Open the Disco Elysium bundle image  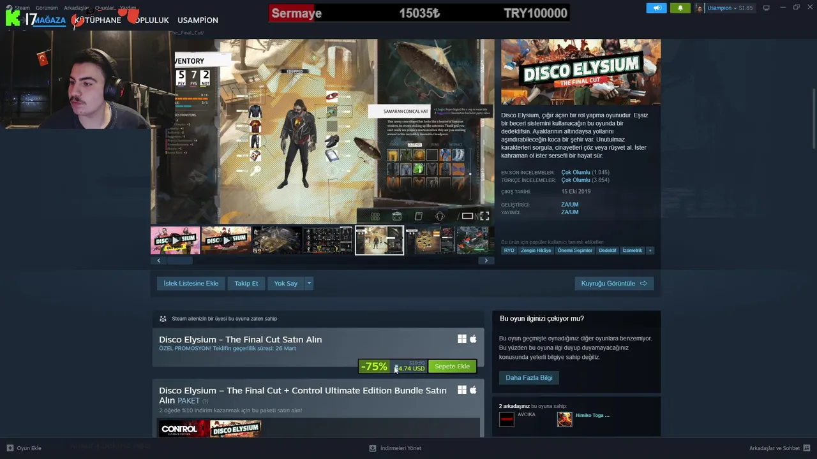click(236, 428)
